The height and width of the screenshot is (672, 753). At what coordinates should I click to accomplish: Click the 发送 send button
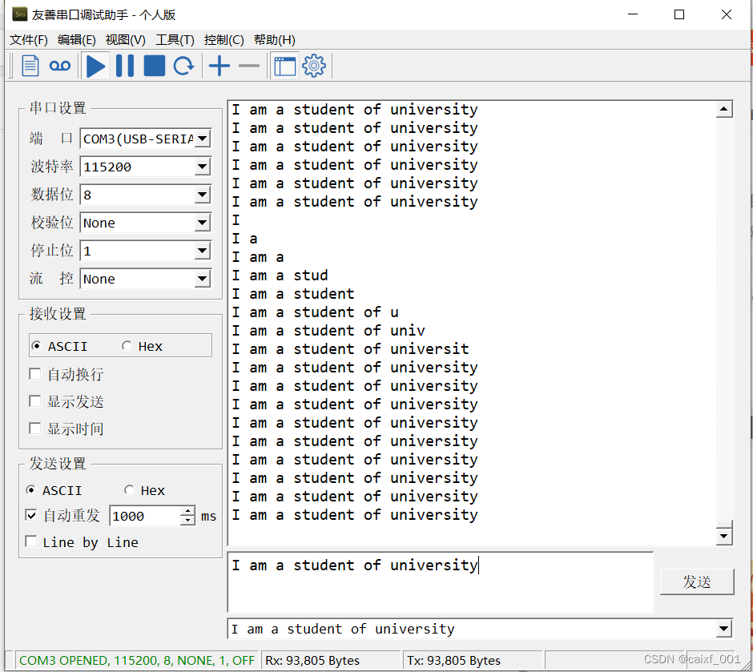pos(697,581)
